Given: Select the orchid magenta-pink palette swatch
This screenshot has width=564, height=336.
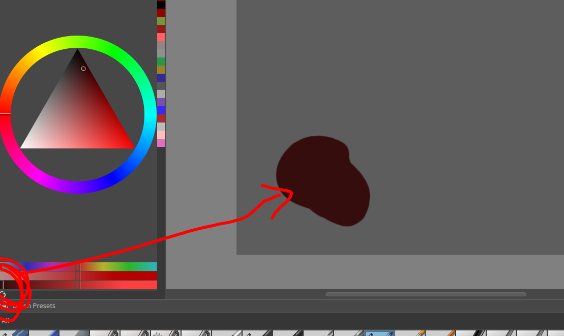Looking at the screenshot, I should 161,143.
